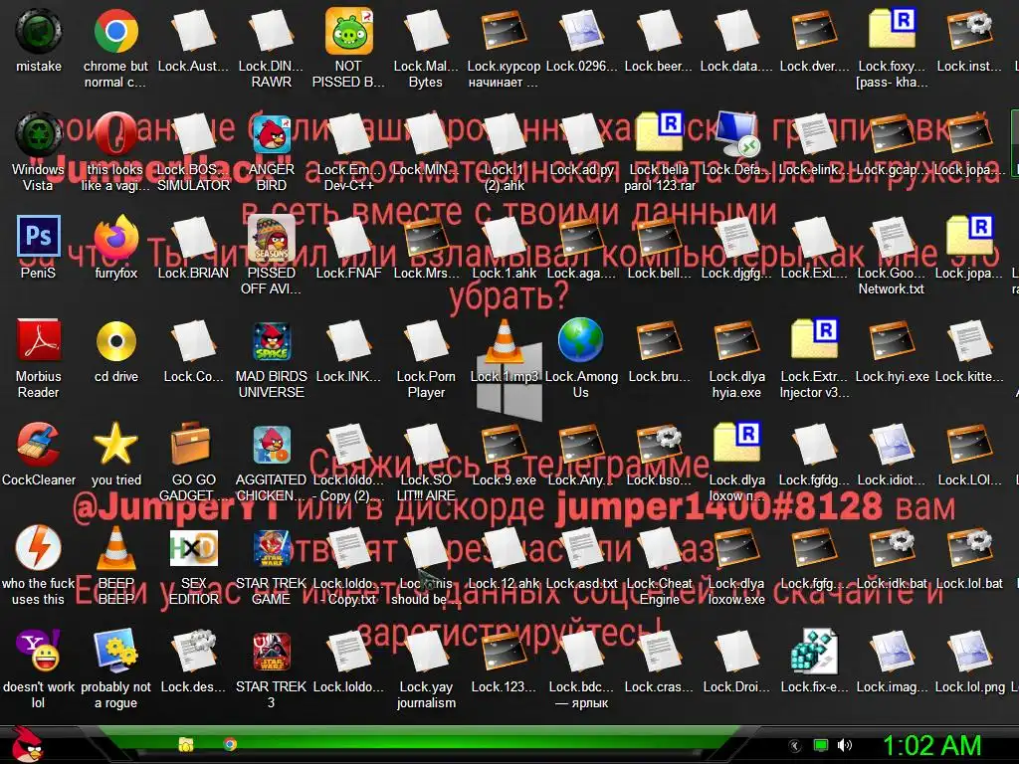
Task: Click the 1:02 AM taskbar clock
Action: click(x=931, y=745)
